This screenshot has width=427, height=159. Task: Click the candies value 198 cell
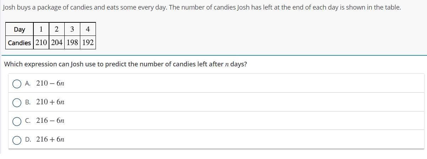pyautogui.click(x=72, y=43)
